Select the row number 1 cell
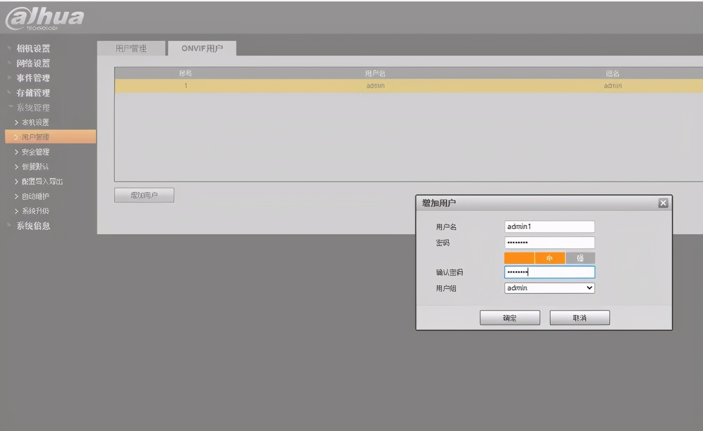 186,86
